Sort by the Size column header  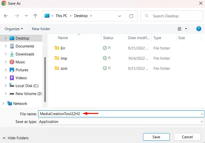pyautogui.click(x=182, y=38)
